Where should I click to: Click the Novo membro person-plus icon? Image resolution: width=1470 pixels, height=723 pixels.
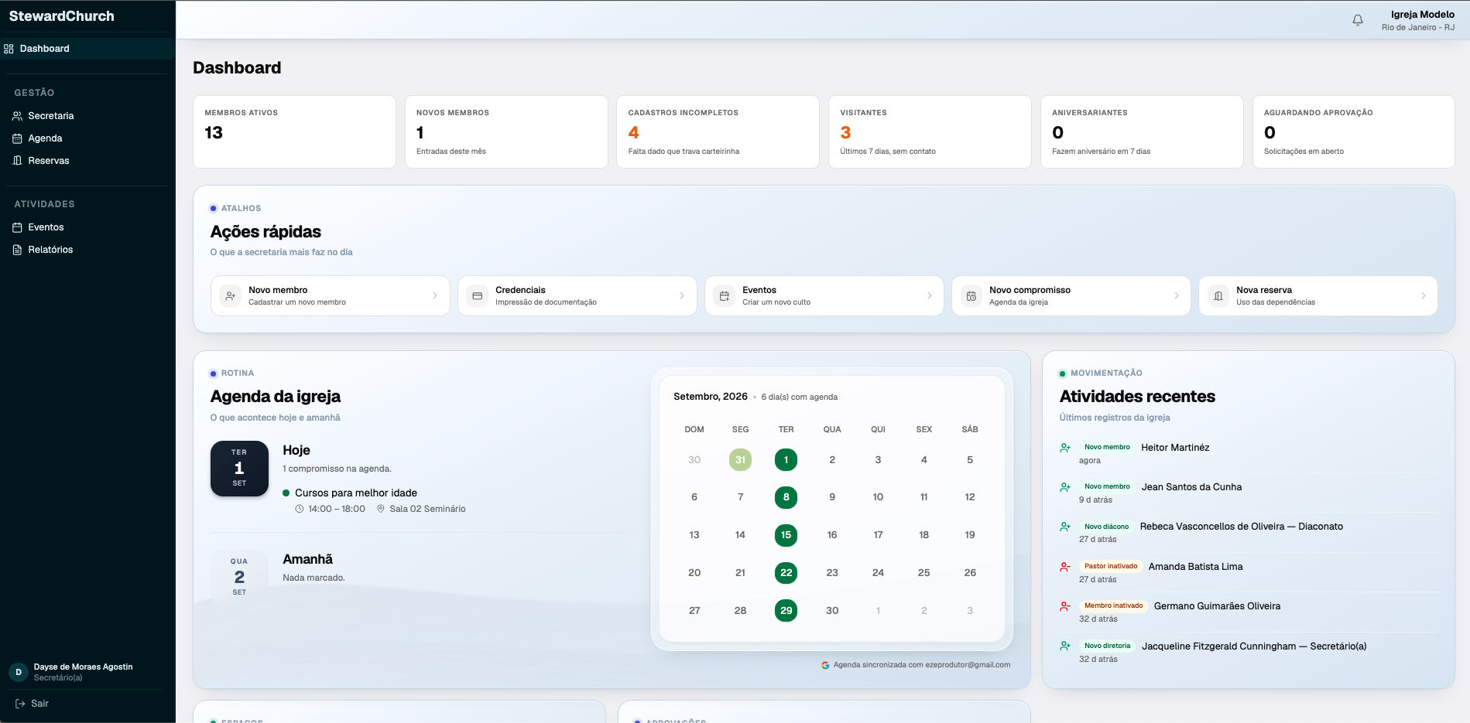230,296
